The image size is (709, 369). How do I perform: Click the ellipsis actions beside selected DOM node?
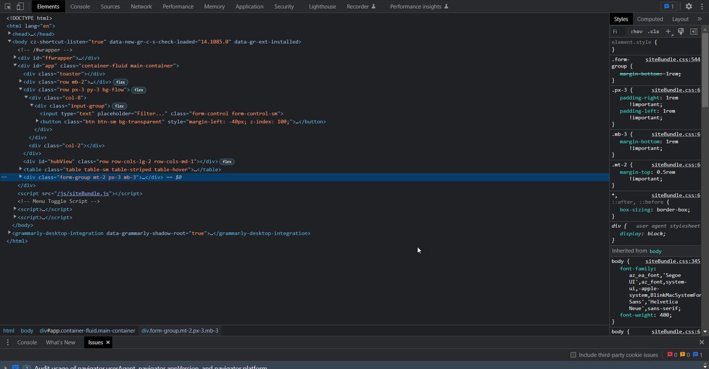[x=4, y=177]
